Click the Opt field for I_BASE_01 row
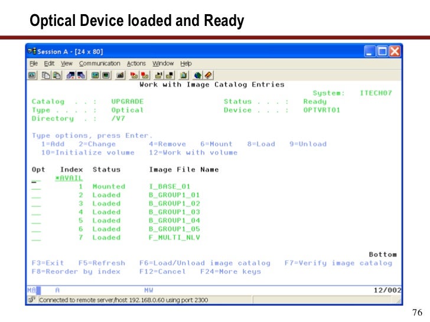Image resolution: width=430 pixels, height=322 pixels. 36,187
